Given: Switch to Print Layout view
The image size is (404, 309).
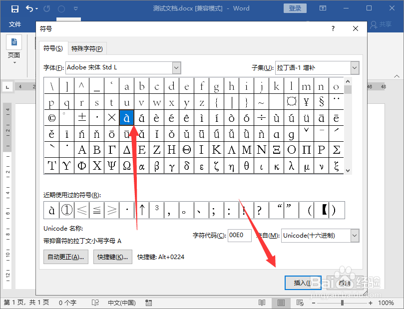Looking at the screenshot, I should pos(281,303).
